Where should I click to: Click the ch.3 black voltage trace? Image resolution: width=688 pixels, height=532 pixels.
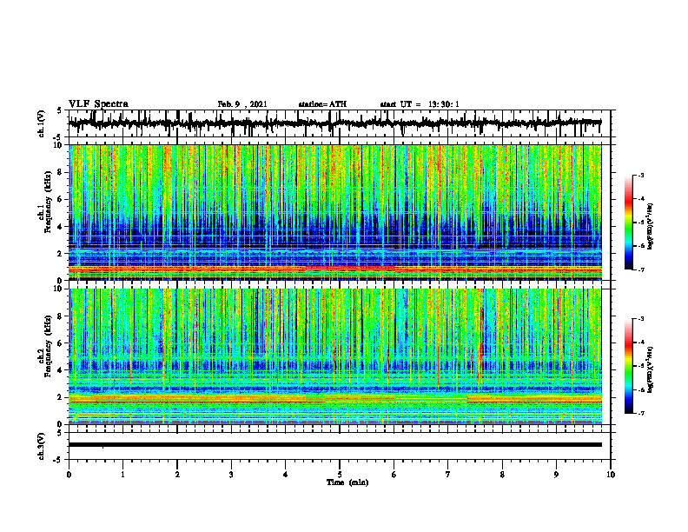(x=335, y=445)
